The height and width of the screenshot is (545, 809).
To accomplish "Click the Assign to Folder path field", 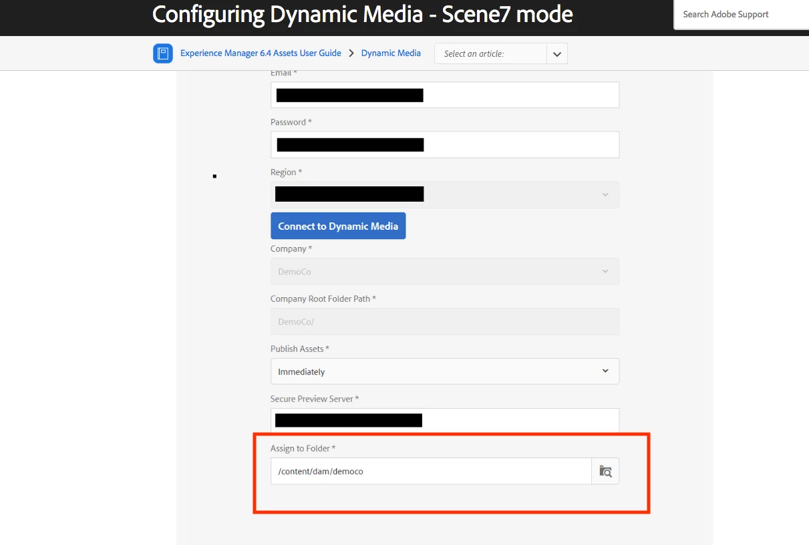I will (431, 471).
